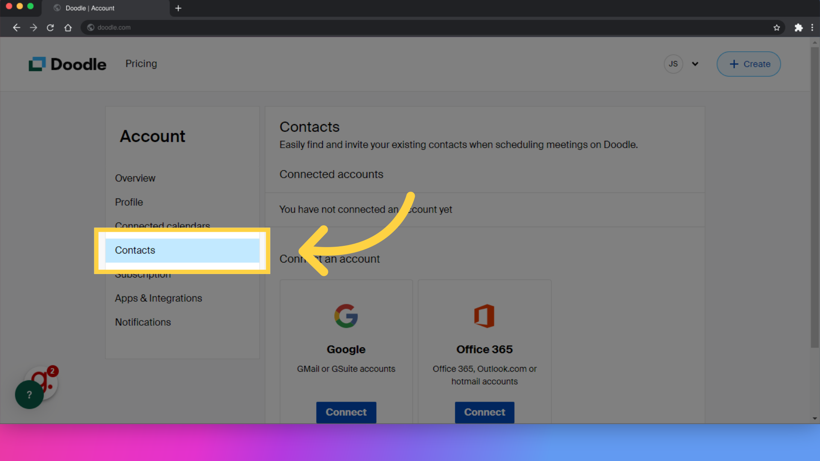Click the Doodle home logo icon
This screenshot has width=820, height=461.
point(37,64)
